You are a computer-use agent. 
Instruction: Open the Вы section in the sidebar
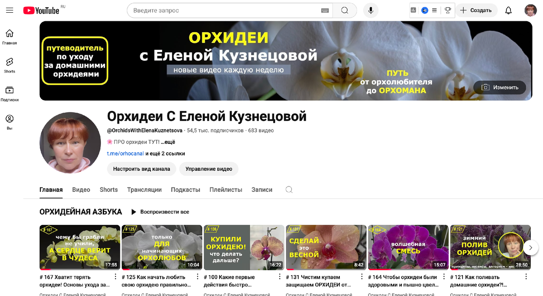click(x=9, y=120)
